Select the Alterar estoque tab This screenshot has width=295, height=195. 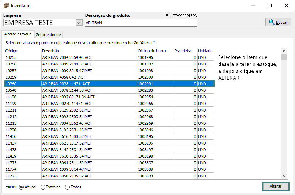pyautogui.click(x=18, y=34)
